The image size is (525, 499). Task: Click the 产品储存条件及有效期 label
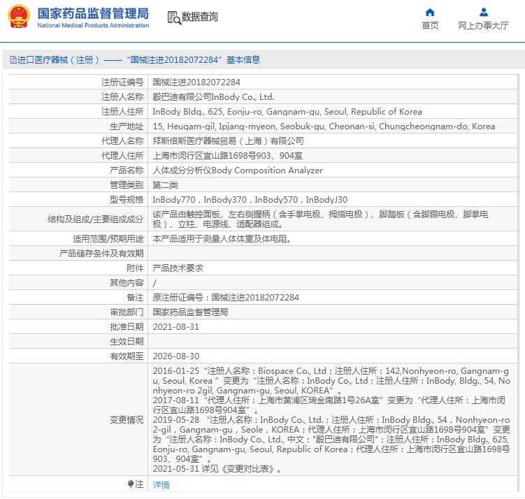click(x=101, y=254)
